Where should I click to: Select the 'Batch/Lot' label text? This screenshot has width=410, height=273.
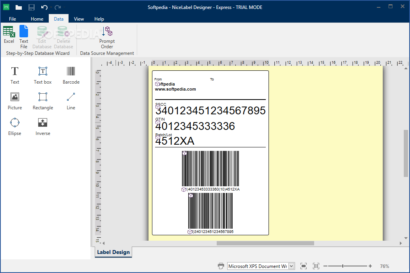pos(164,135)
